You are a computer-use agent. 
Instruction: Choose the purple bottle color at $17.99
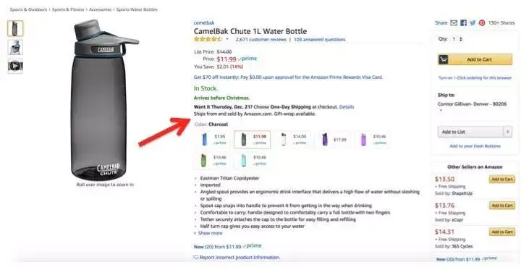pos(334,140)
